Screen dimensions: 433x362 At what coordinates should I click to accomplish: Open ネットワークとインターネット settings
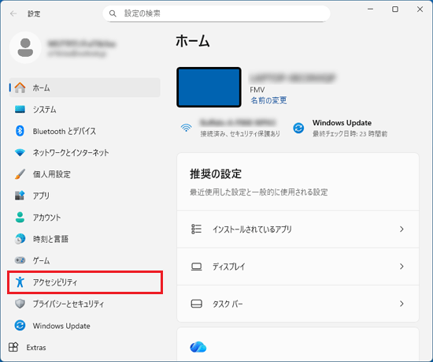pos(71,153)
